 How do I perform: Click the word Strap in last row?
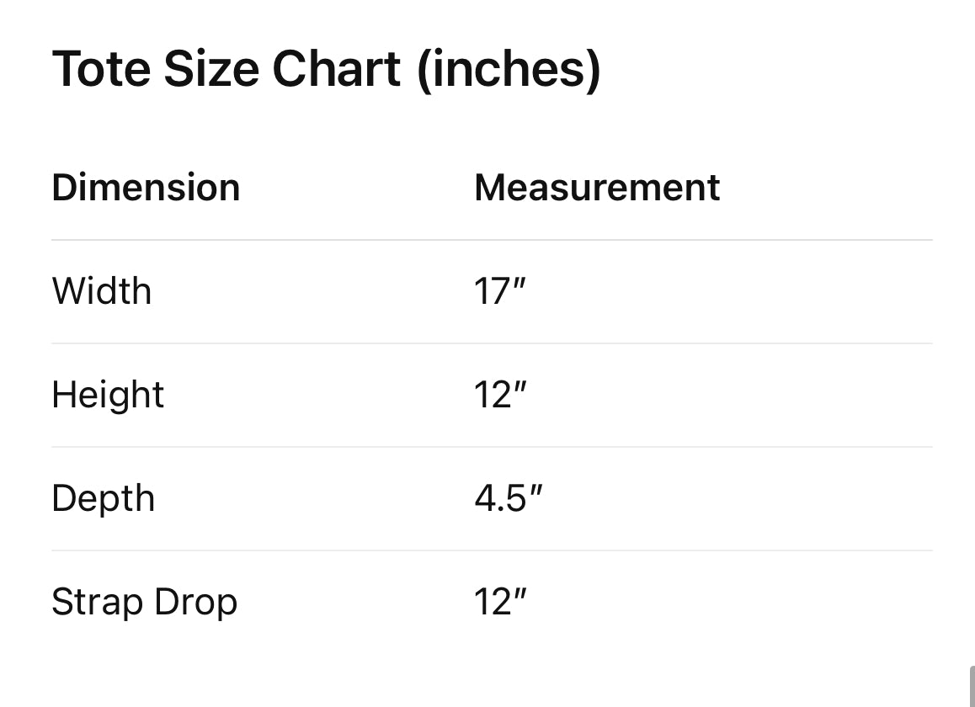(87, 603)
